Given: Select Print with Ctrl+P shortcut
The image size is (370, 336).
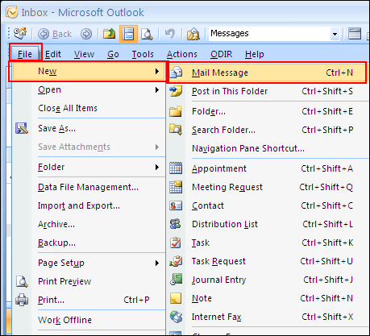Looking at the screenshot, I should 88,300.
